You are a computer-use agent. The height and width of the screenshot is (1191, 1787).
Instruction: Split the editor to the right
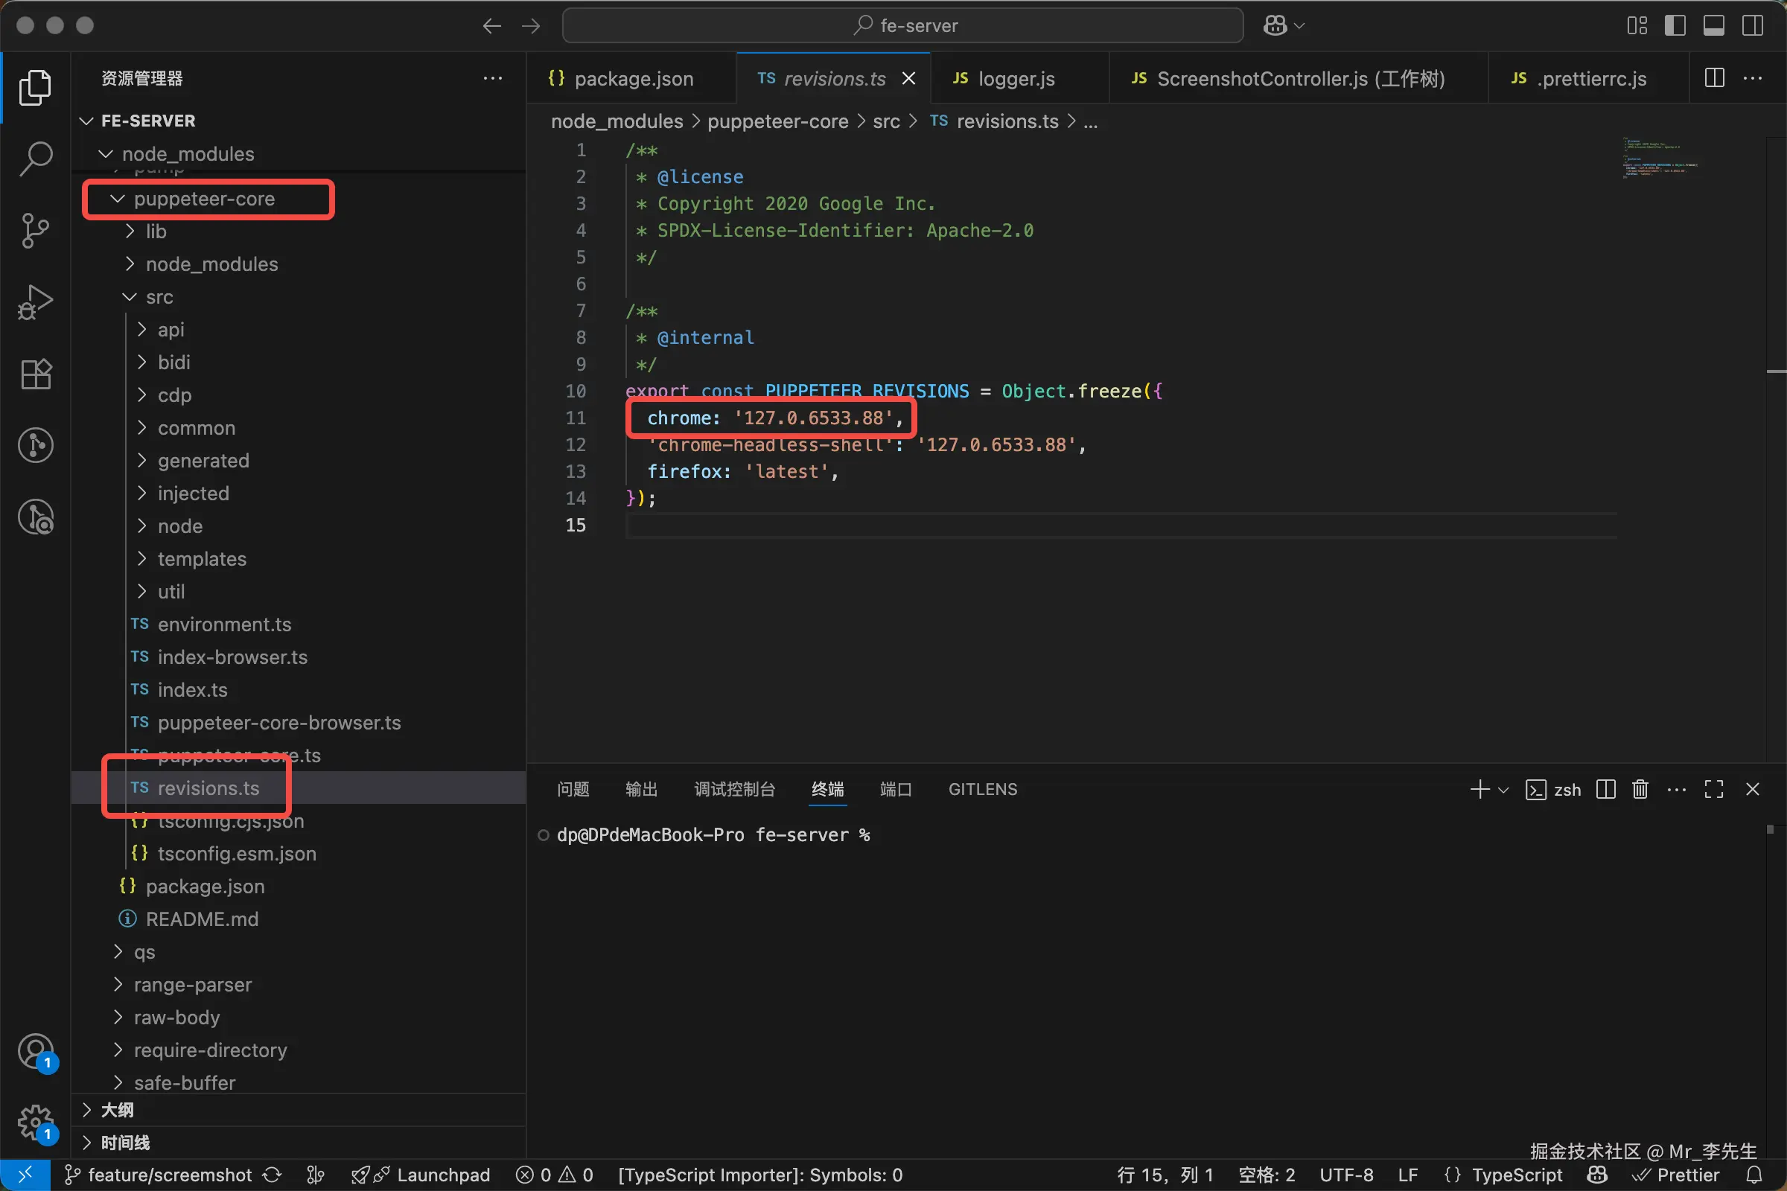[1714, 78]
